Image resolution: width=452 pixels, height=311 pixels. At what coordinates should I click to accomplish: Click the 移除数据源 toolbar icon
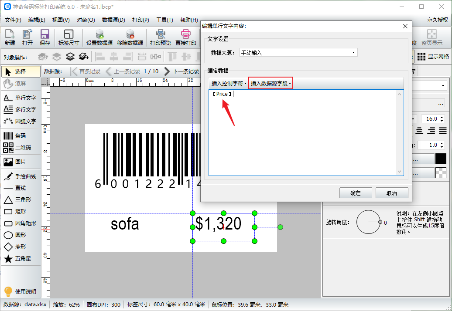pos(130,37)
